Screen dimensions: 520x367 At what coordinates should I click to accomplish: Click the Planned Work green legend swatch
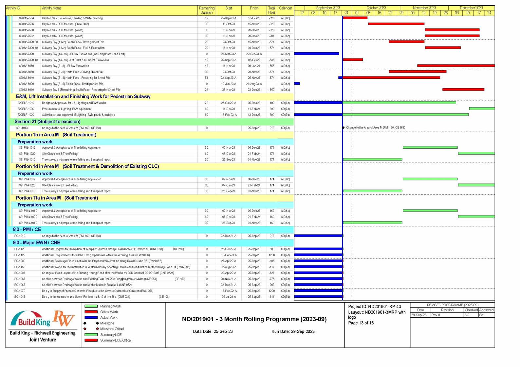pyautogui.click(x=91, y=306)
